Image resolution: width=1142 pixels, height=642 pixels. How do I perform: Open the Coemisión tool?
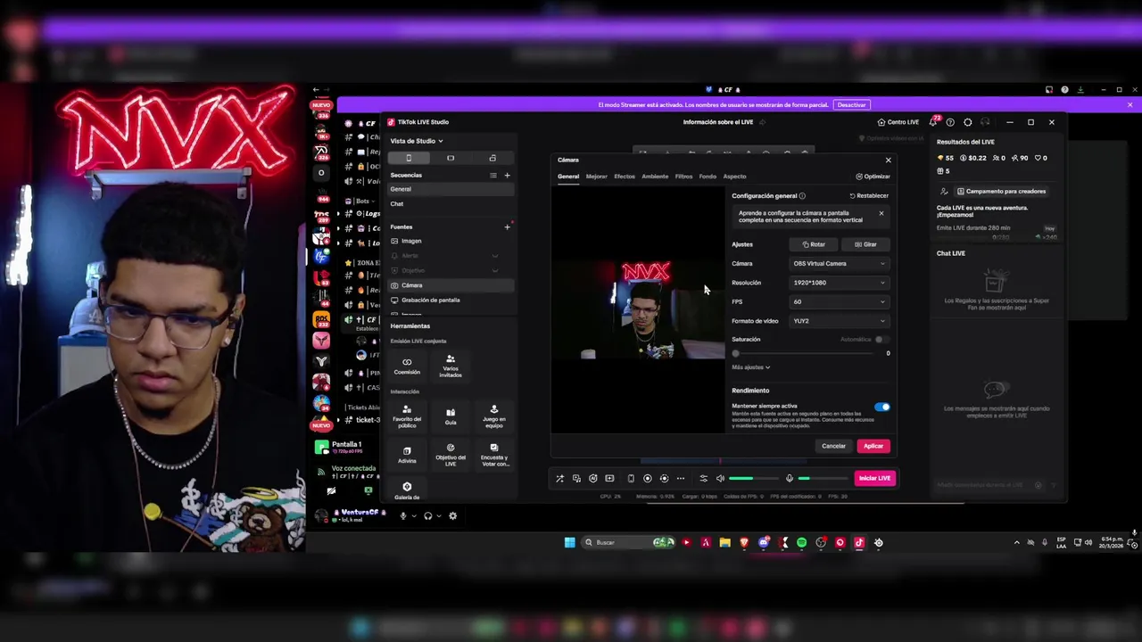[x=407, y=365]
